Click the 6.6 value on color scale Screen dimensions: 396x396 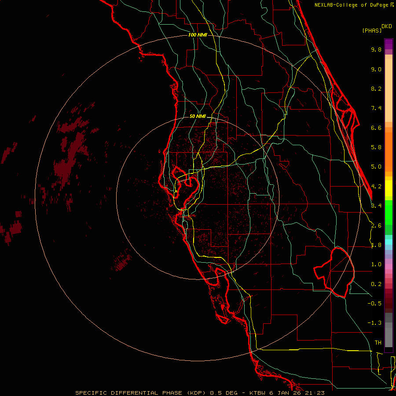[x=376, y=128]
